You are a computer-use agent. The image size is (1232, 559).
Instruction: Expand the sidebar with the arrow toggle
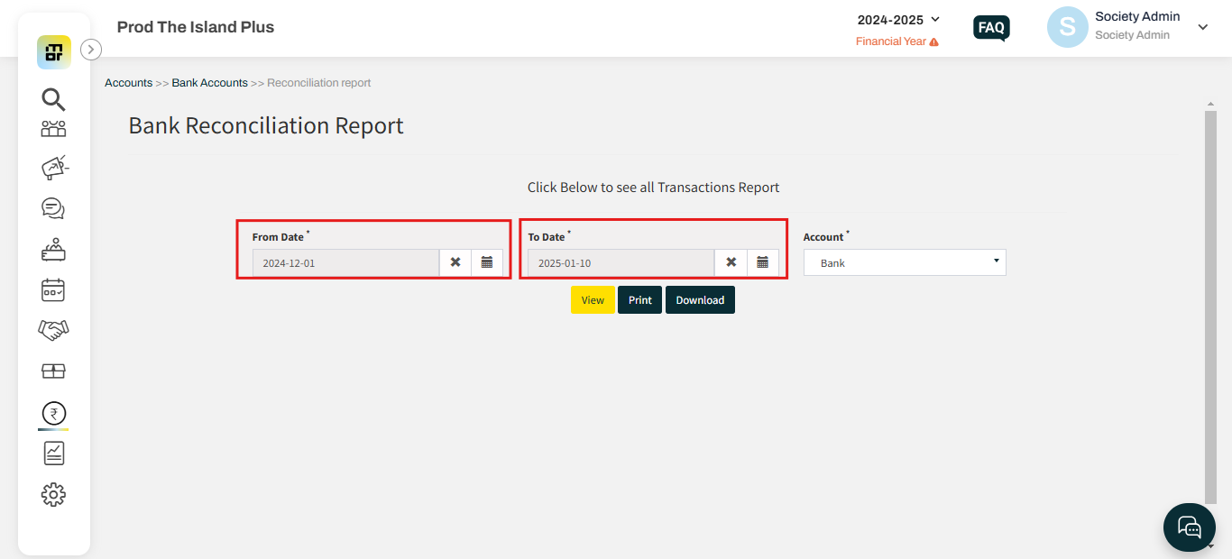pos(90,50)
